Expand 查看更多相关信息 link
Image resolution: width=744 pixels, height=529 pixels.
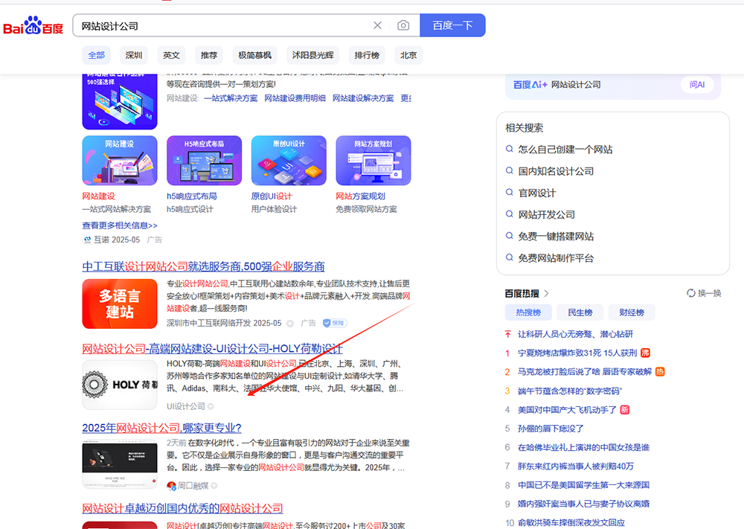tap(120, 225)
